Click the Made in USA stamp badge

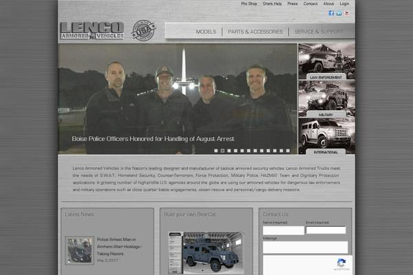click(x=144, y=30)
